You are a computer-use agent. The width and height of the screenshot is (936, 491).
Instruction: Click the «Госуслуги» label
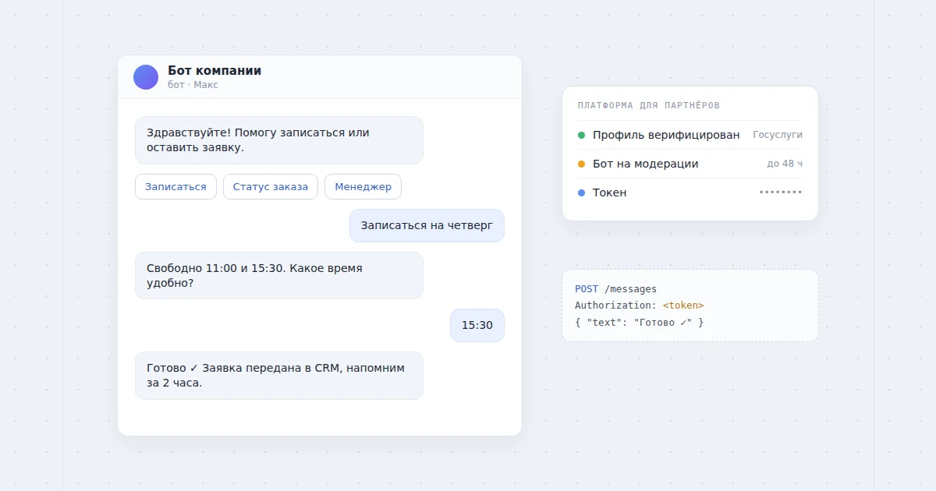coord(778,135)
